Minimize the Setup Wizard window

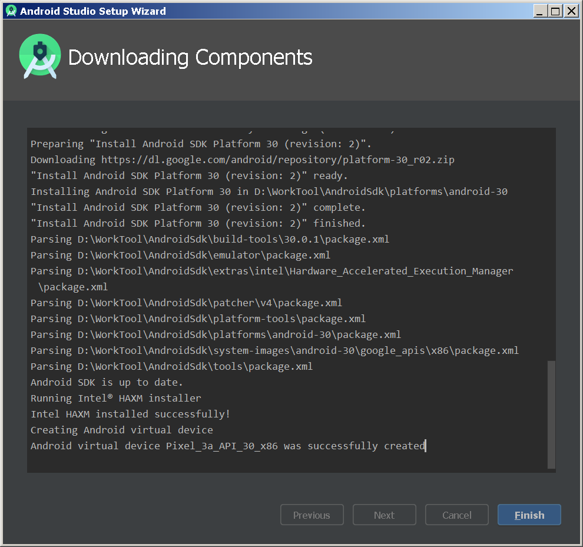click(540, 11)
